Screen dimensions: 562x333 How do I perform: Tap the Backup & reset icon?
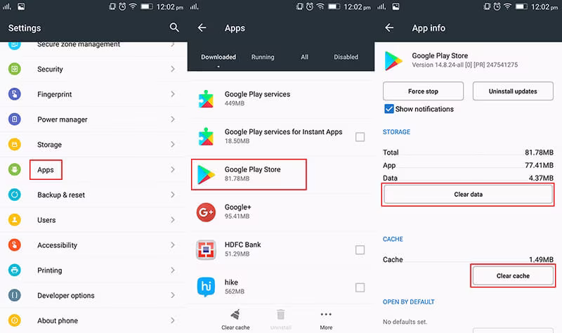15,195
